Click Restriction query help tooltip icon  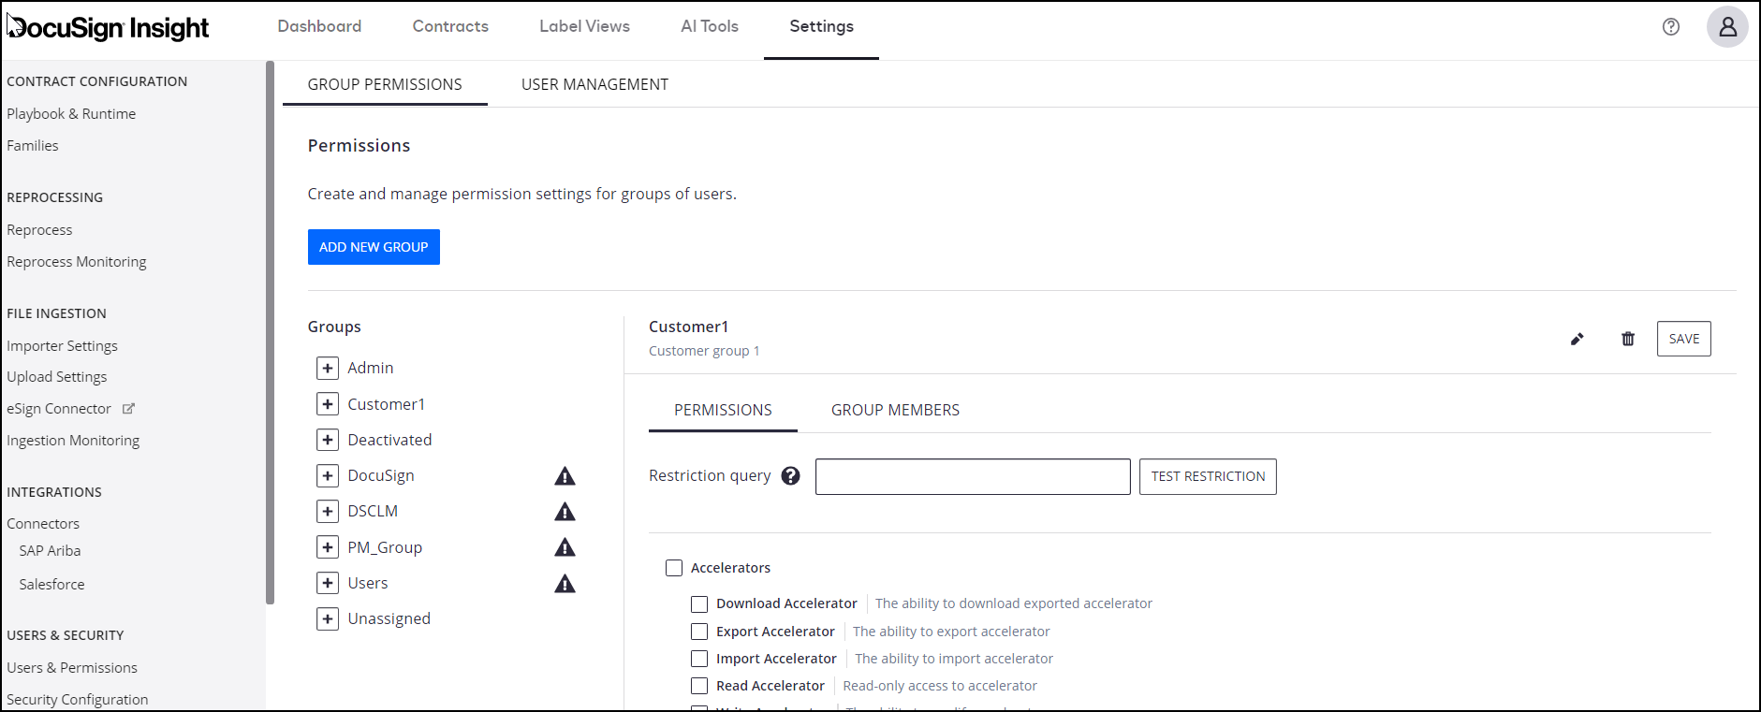pos(791,476)
